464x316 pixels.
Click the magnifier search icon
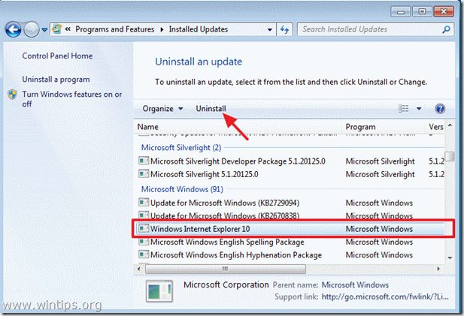[446, 29]
